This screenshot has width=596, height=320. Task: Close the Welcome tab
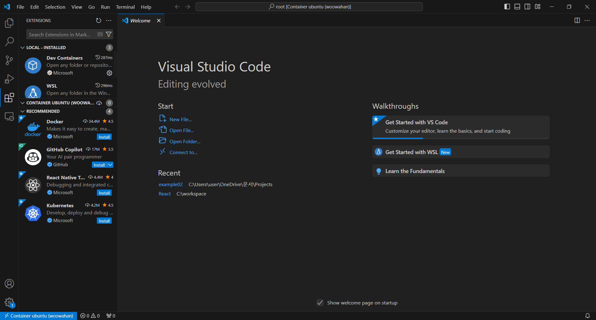pos(159,21)
